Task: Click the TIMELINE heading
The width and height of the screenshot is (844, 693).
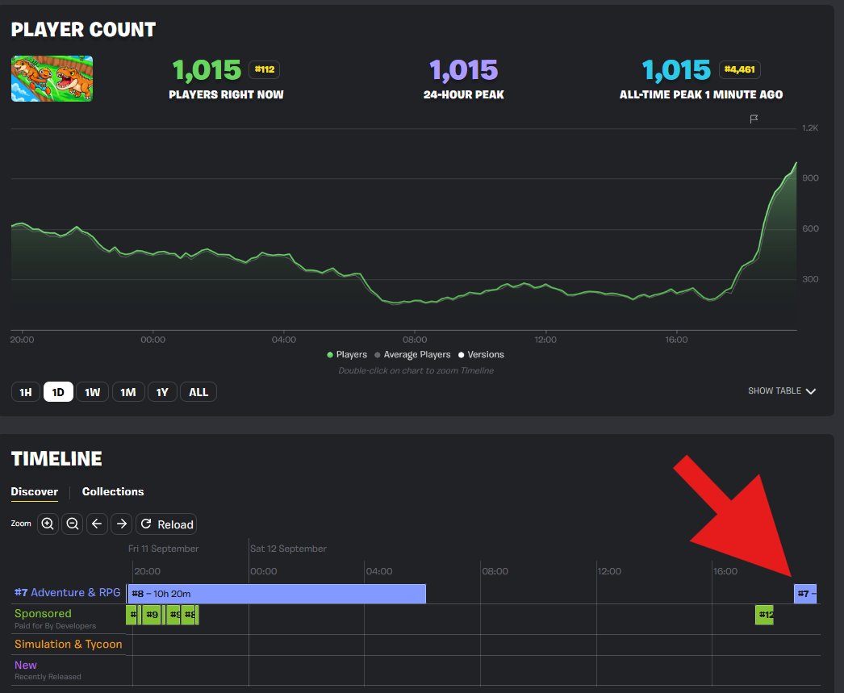Action: pos(56,458)
